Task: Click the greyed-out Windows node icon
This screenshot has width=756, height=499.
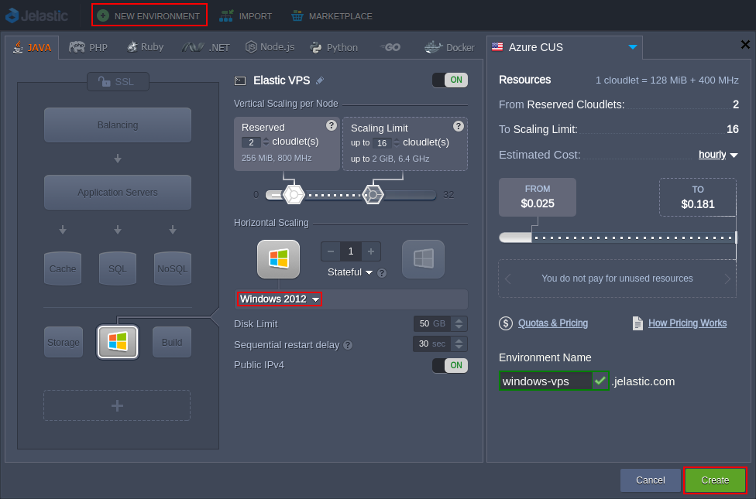Action: [x=424, y=259]
